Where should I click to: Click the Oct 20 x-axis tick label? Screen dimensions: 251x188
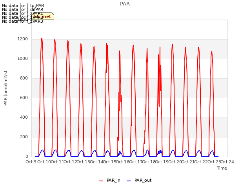(x=175, y=162)
